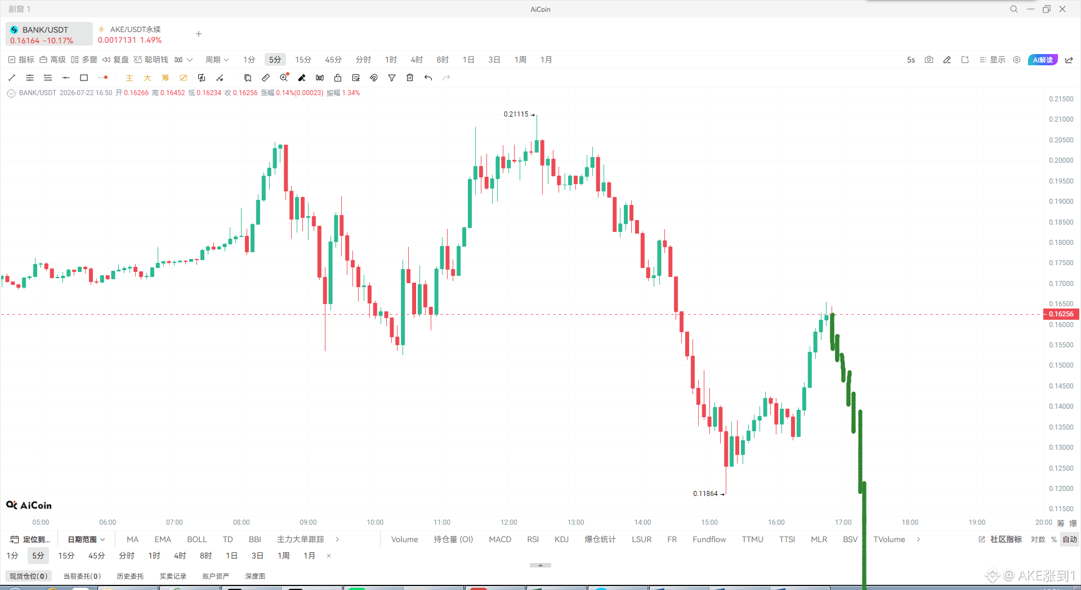
Task: Open the 多窗 multi-window layout
Action: tap(84, 60)
